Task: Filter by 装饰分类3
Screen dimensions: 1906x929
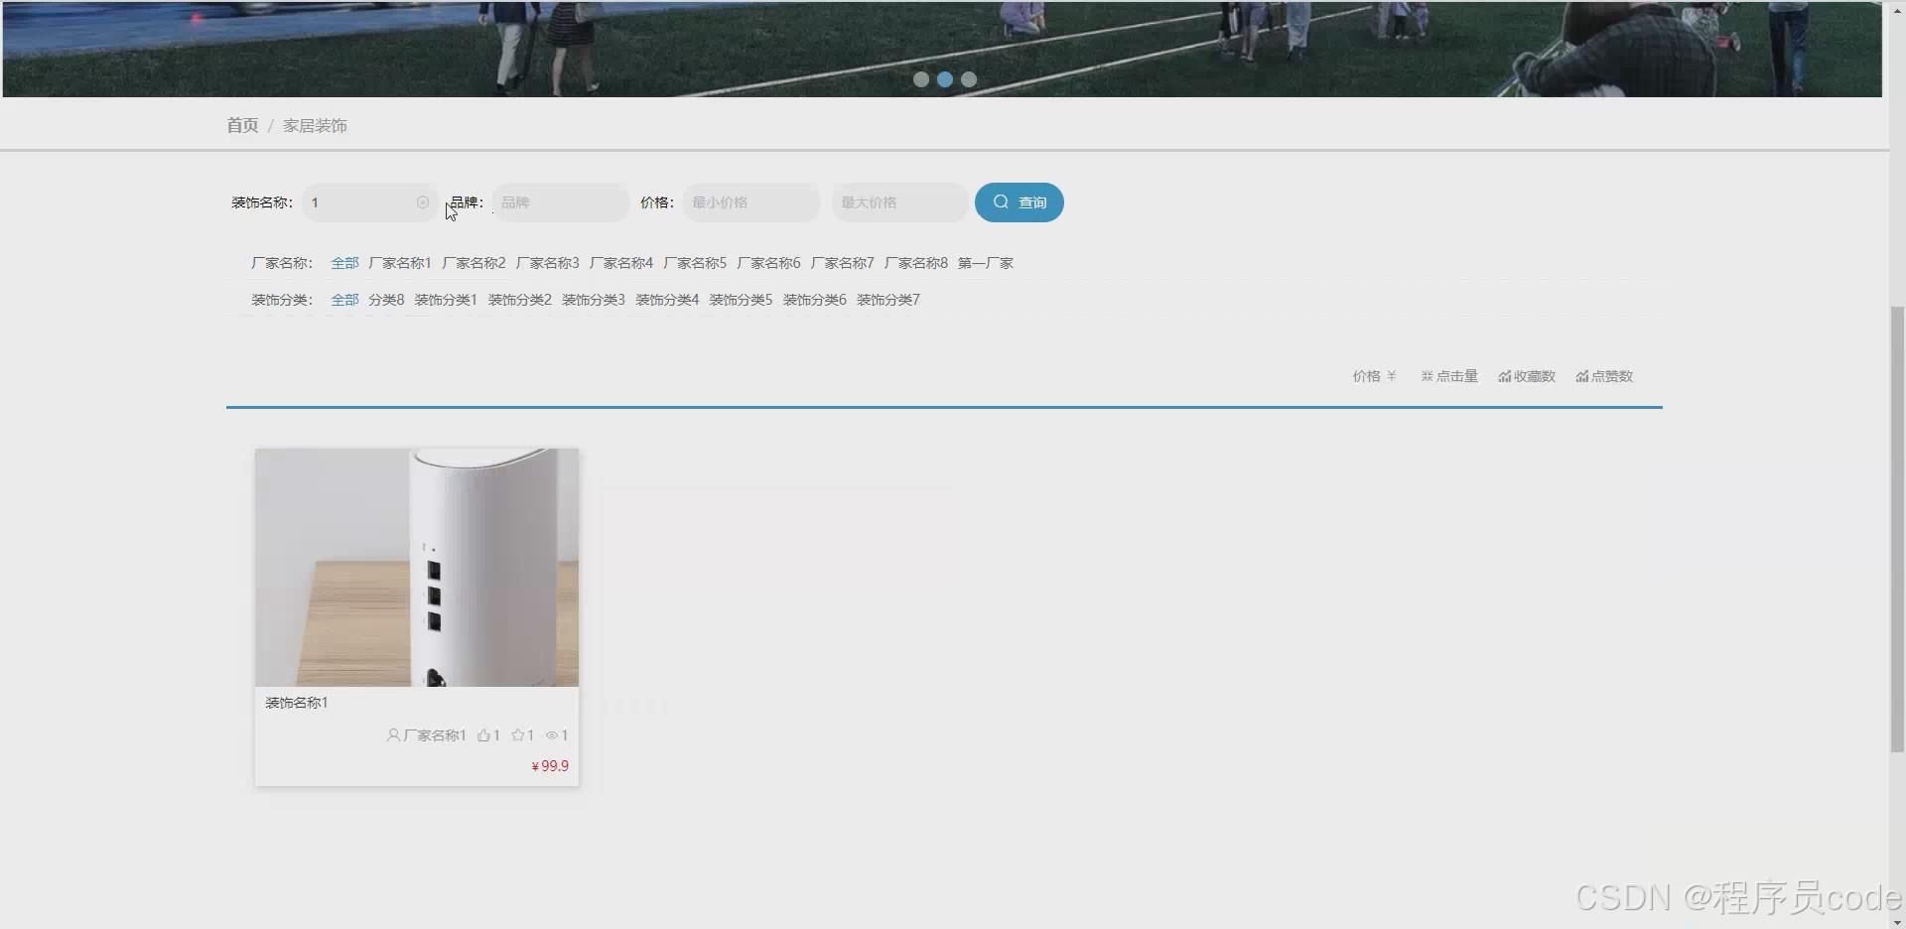Action: (x=594, y=300)
